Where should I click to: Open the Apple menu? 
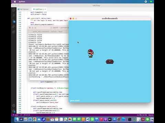click(15, 2)
